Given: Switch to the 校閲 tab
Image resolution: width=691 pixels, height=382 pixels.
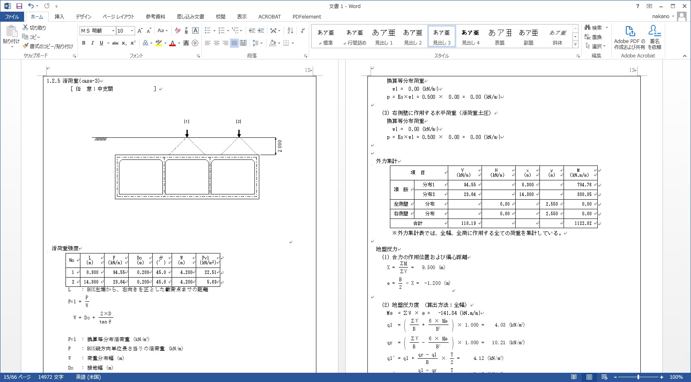Looking at the screenshot, I should [220, 16].
